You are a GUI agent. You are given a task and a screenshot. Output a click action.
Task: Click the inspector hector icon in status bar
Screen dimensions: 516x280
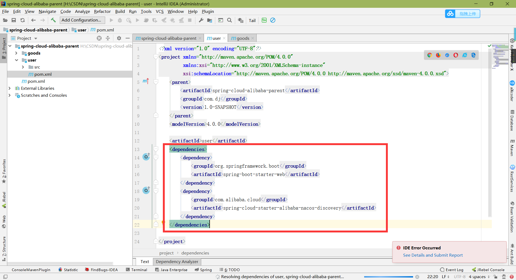[x=504, y=277]
